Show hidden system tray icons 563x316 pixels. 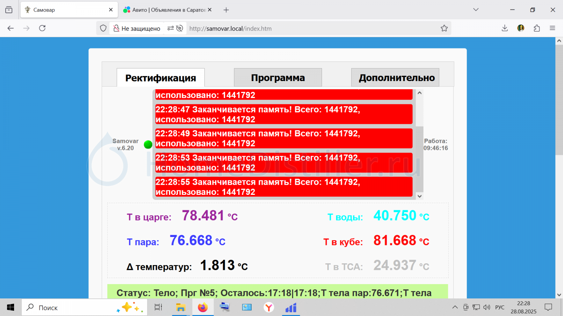[x=455, y=308]
